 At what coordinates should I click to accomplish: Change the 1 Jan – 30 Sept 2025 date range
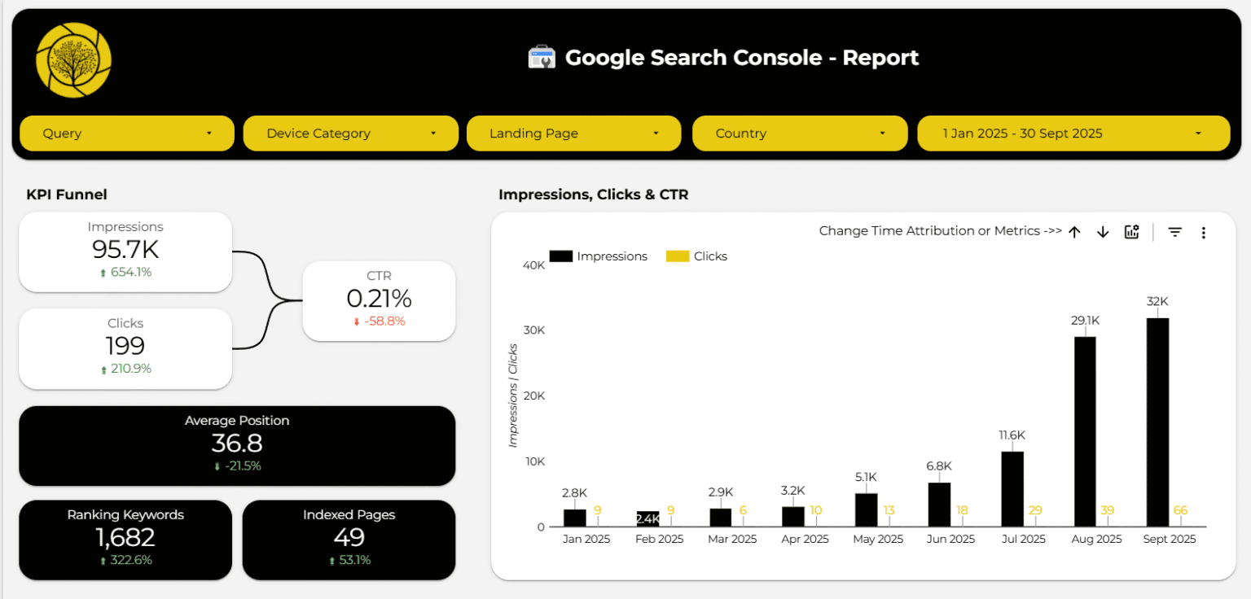[x=1073, y=133]
